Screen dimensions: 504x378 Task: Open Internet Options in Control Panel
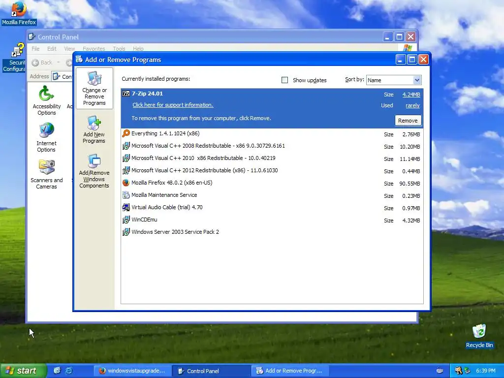click(47, 137)
